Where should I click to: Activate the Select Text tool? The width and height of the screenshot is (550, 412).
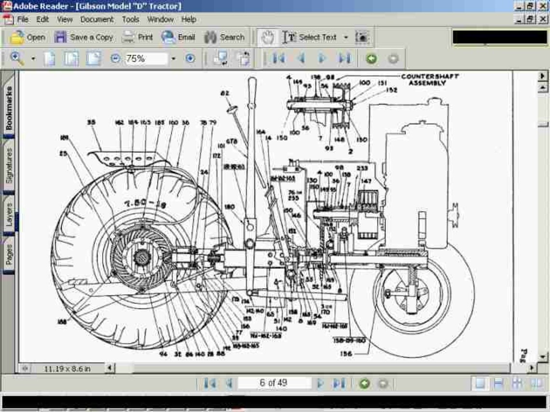pos(309,37)
